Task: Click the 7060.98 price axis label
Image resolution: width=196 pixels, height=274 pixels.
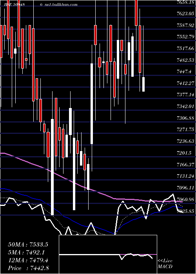Action: point(186,199)
